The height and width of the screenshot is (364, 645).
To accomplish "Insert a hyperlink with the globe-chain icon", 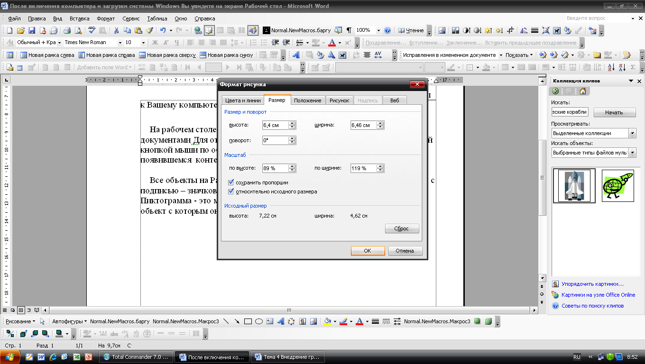I will point(198,30).
